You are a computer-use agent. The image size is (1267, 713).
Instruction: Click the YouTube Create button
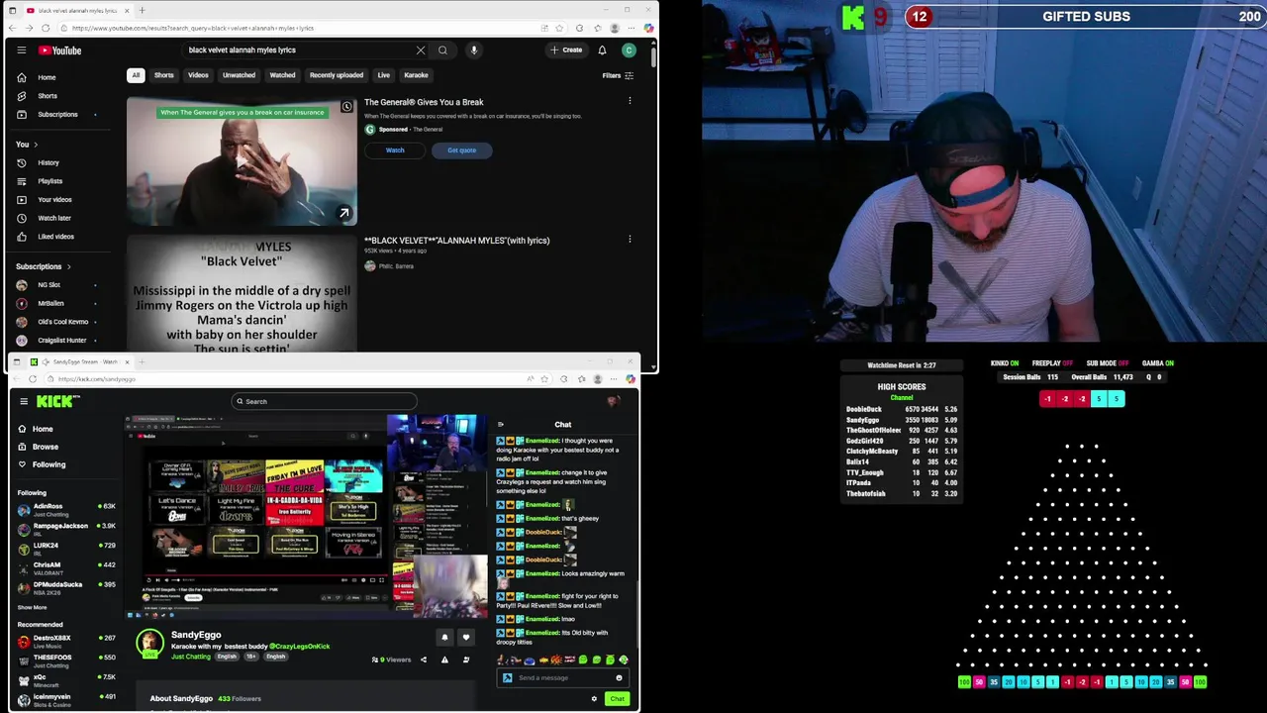(566, 51)
